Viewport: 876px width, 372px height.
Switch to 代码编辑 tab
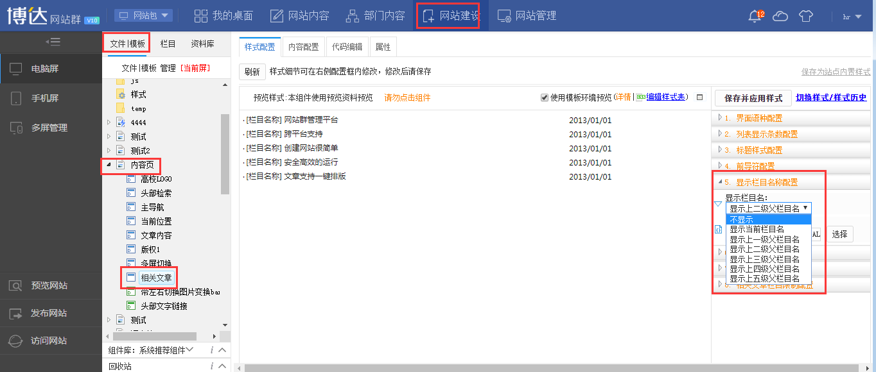347,47
